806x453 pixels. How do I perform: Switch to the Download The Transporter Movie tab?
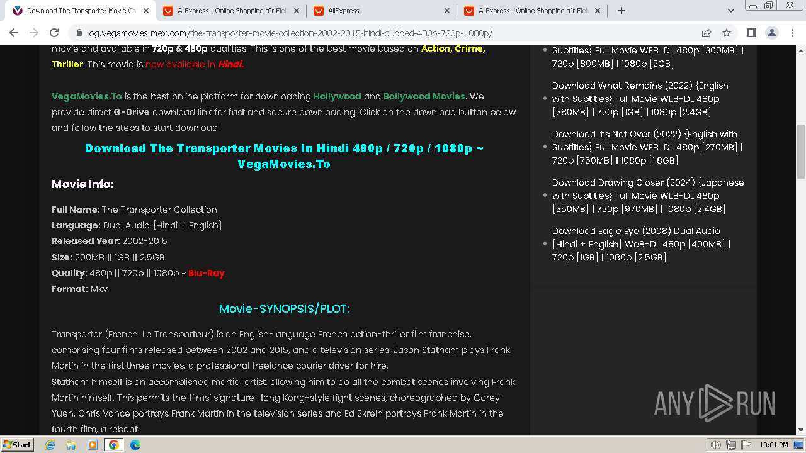point(81,11)
